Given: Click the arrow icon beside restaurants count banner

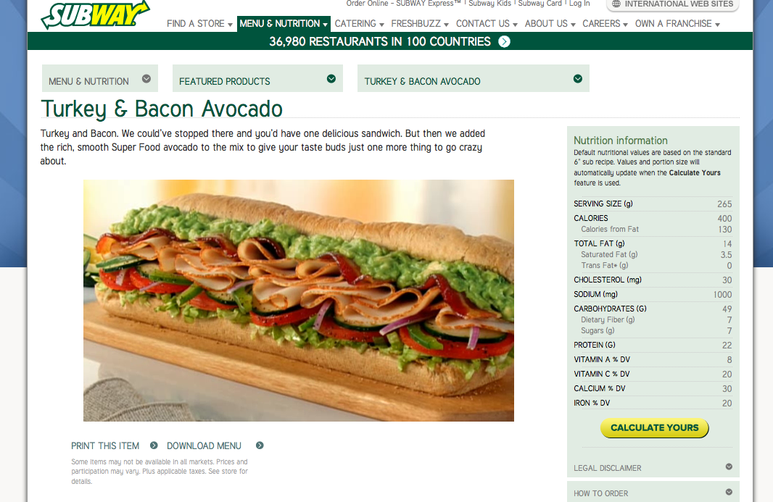Looking at the screenshot, I should pos(504,41).
